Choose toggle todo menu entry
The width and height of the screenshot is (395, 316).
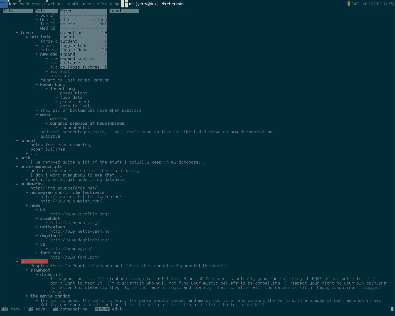83,45
